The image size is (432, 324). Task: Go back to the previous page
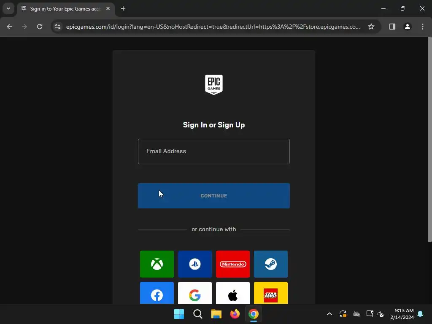pos(9,27)
